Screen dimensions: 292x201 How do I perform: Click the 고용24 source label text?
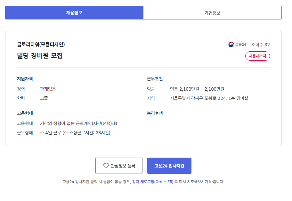(240, 45)
